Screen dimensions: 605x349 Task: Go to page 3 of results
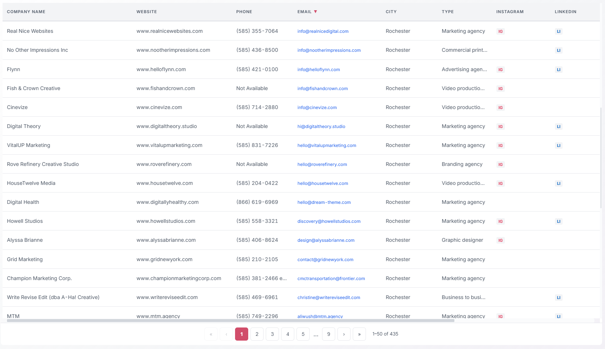tap(272, 334)
